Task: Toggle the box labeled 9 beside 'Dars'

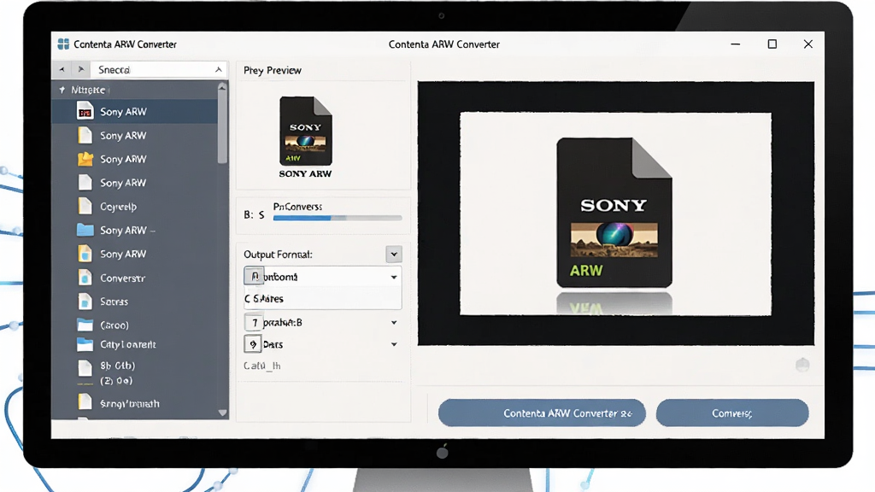Action: 253,344
